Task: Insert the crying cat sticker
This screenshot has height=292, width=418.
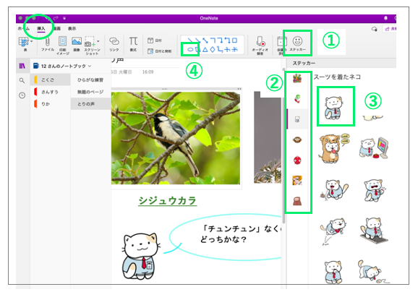Action: coord(374,190)
